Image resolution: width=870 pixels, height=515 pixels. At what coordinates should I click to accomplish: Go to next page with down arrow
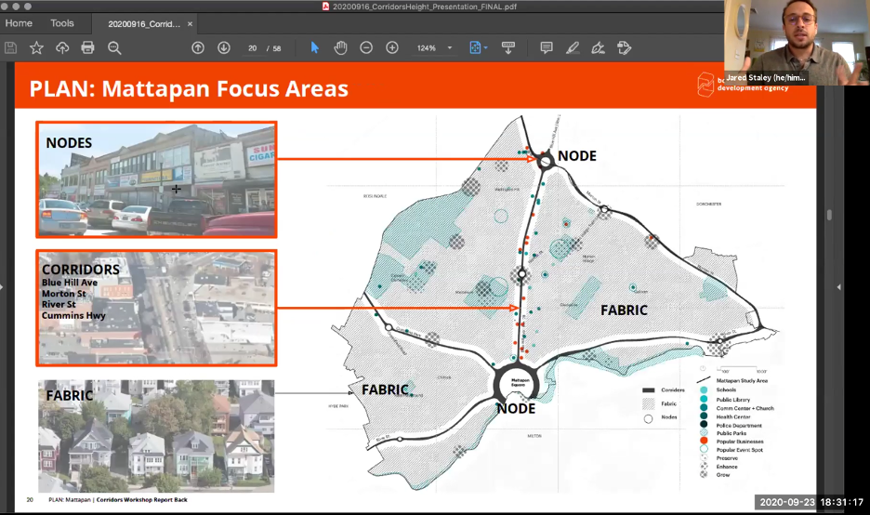(x=224, y=47)
